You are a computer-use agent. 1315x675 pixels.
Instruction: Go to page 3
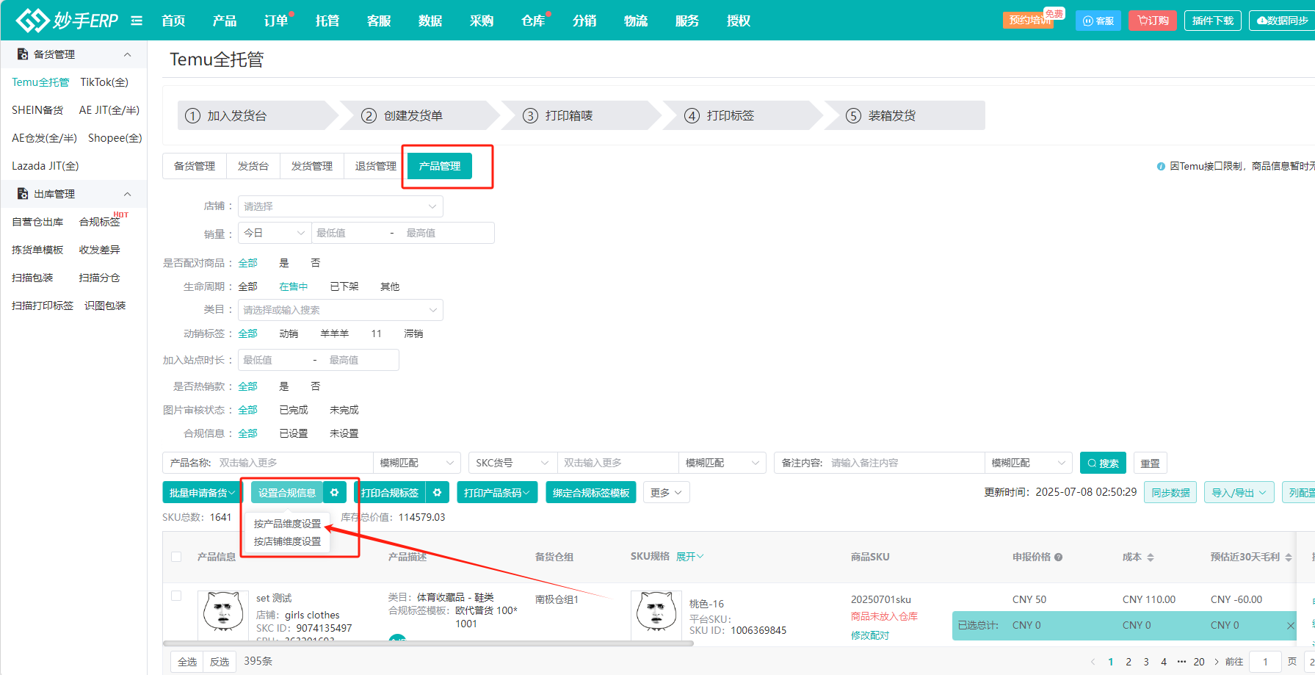click(x=1146, y=662)
